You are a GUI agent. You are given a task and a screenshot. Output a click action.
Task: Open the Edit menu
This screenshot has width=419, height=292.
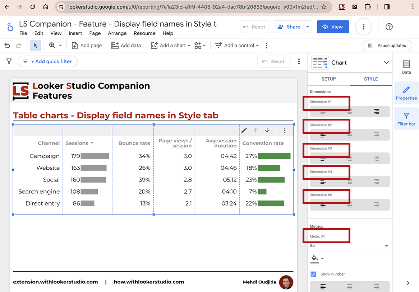tap(39, 33)
